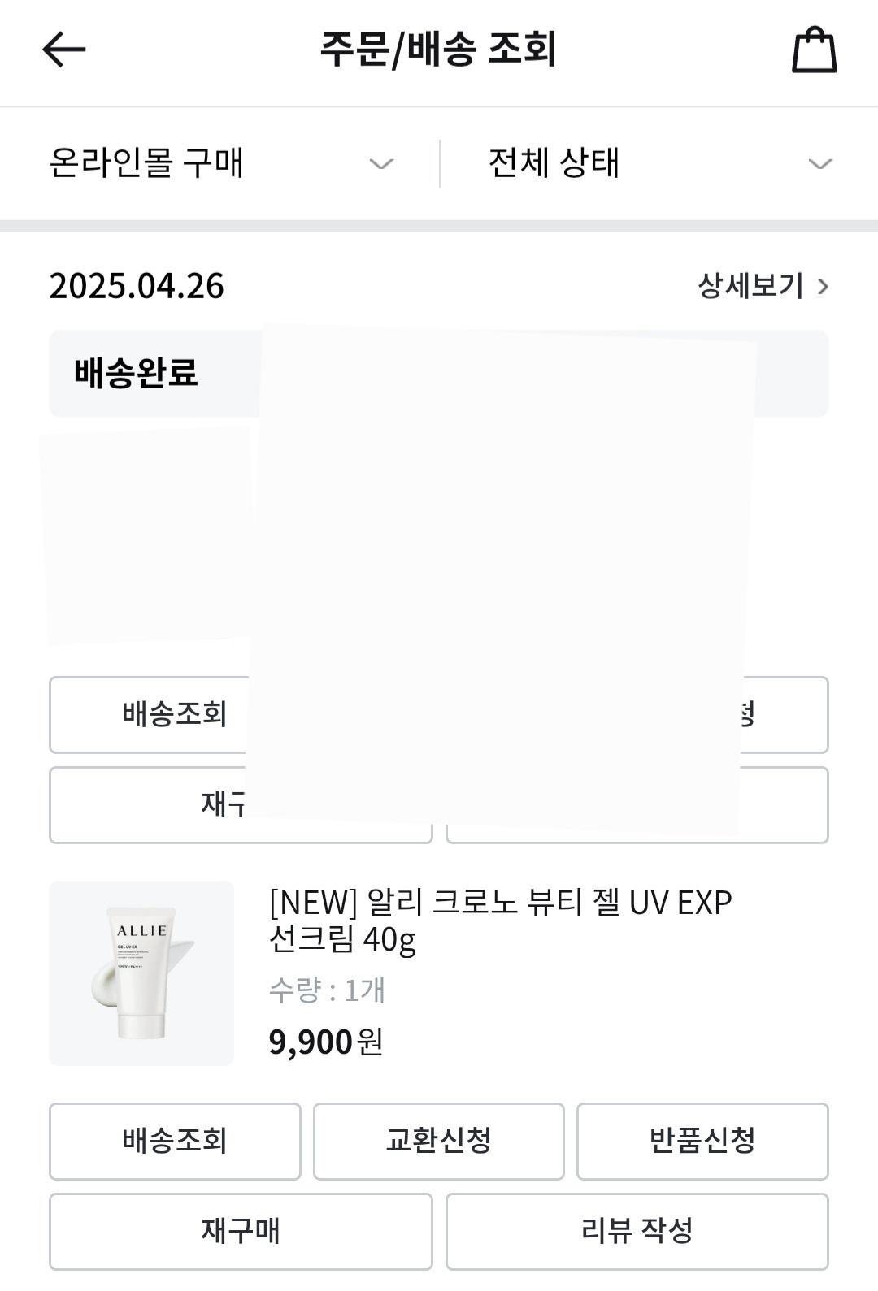Viewport: 878px width, 1291px height.
Task: Select the order date 2025.04.26
Action: [x=137, y=286]
